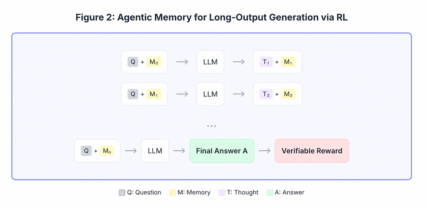Click the LLM box outputting T₂ + M₂
The image size is (427, 208).
(x=210, y=94)
